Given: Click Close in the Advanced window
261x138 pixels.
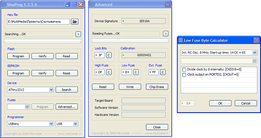Looking at the screenshot, I should click(x=157, y=127).
